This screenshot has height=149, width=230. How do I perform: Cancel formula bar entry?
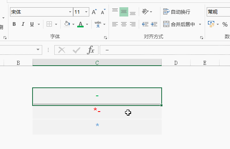coord(62,50)
